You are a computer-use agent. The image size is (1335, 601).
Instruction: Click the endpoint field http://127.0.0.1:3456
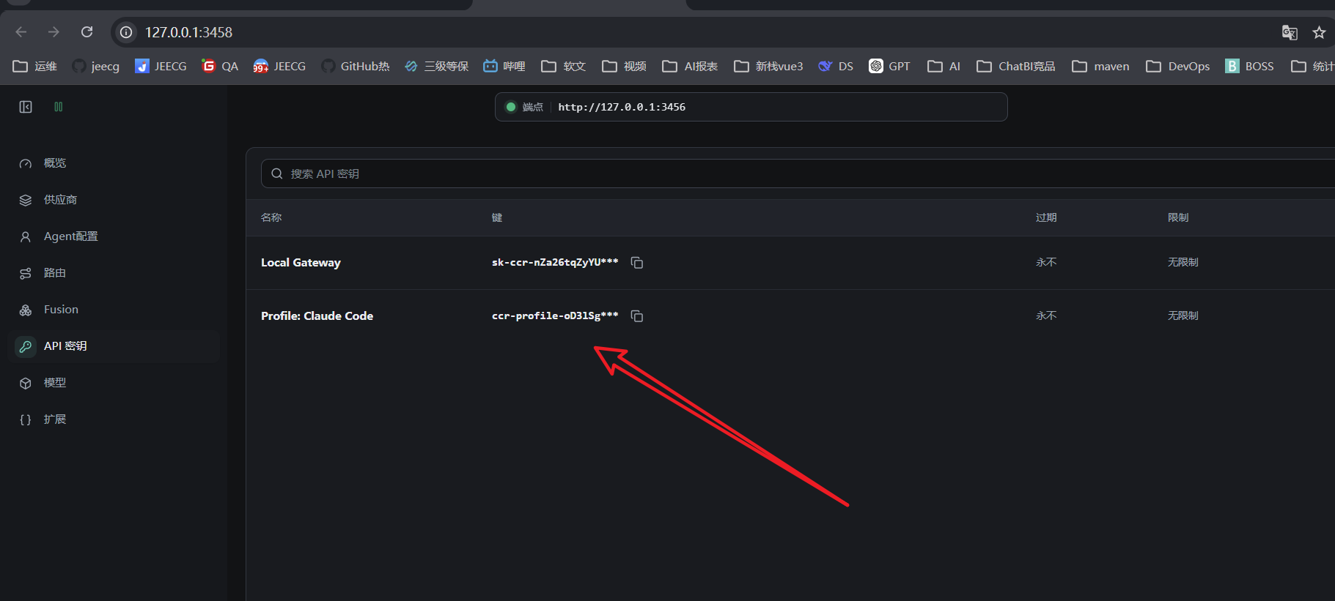point(751,107)
